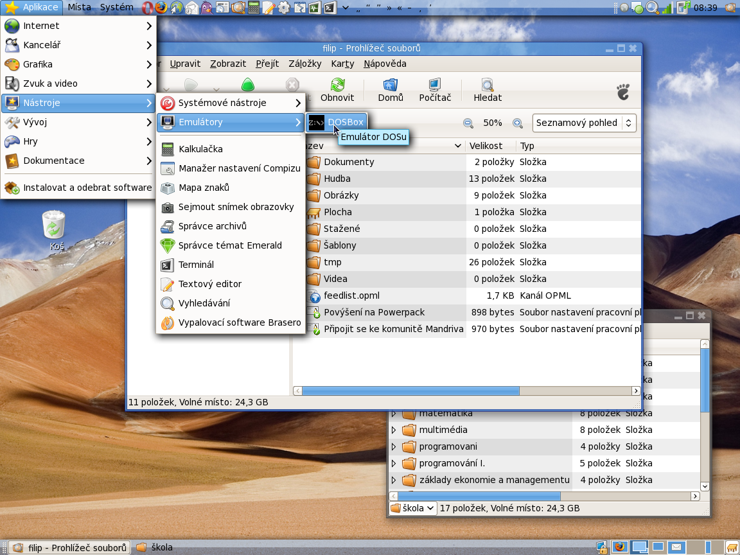740x555 pixels.
Task: Open the Koš trash desktop icon
Action: (54, 231)
